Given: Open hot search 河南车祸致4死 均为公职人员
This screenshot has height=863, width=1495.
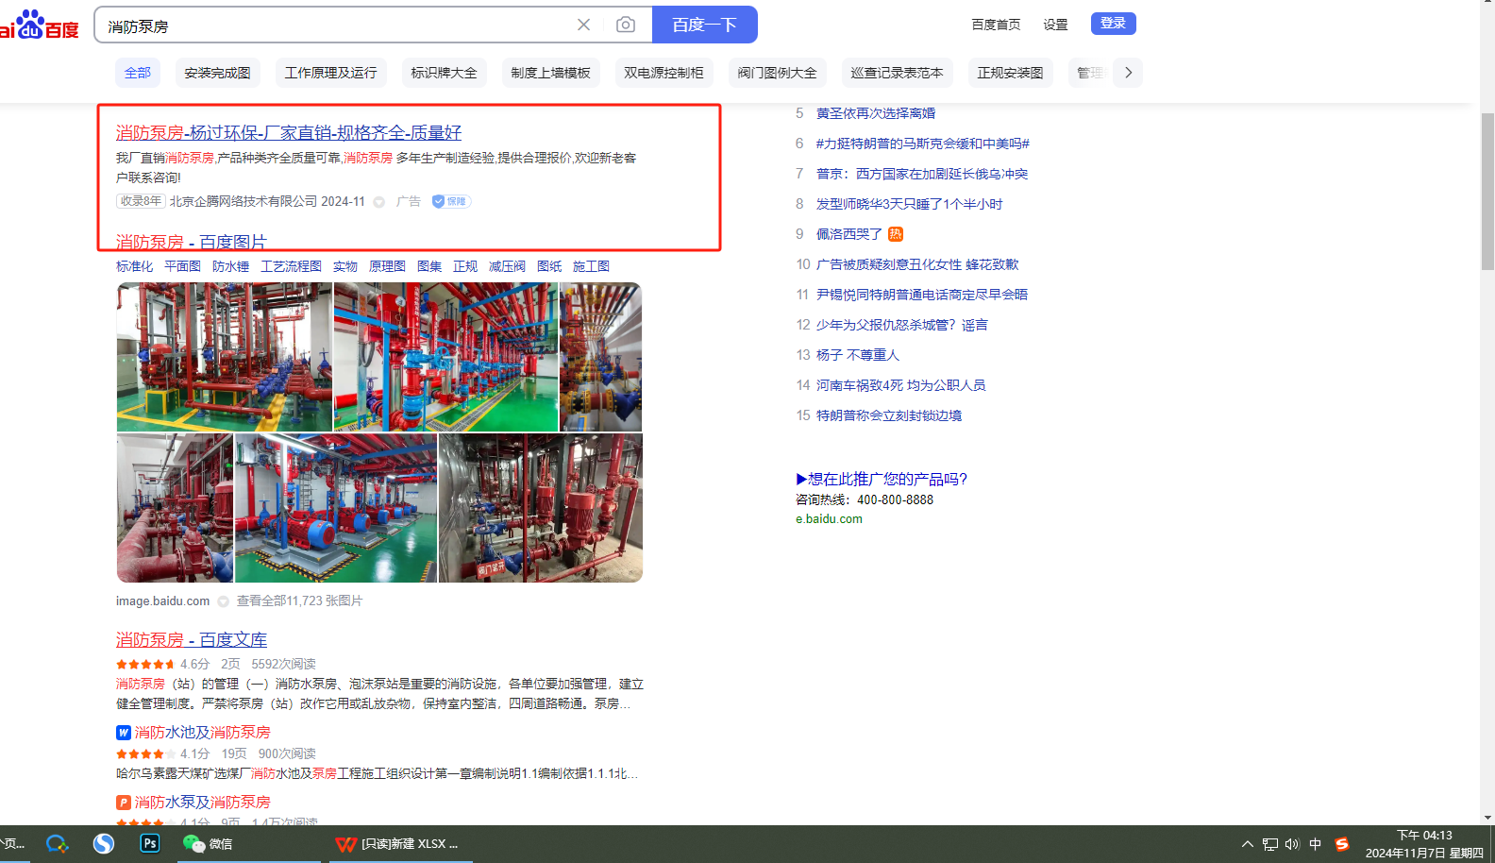Looking at the screenshot, I should [901, 385].
